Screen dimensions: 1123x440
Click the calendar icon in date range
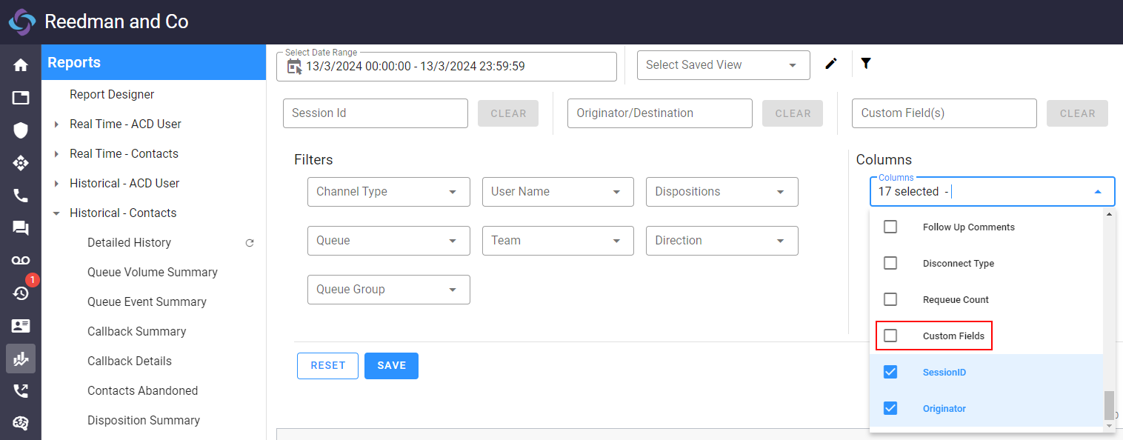click(x=294, y=67)
